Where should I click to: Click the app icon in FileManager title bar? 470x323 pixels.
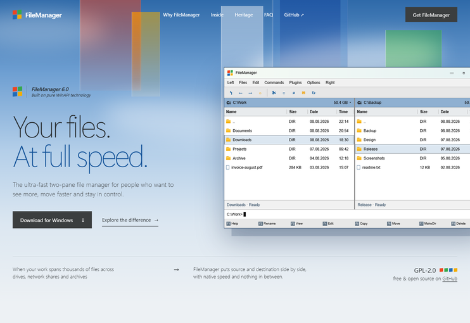[x=230, y=73]
